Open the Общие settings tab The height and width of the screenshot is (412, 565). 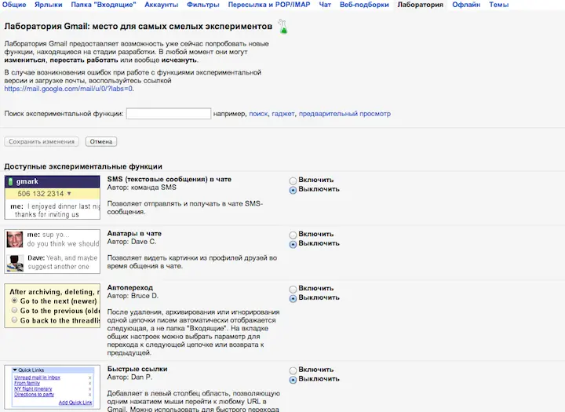coord(14,5)
